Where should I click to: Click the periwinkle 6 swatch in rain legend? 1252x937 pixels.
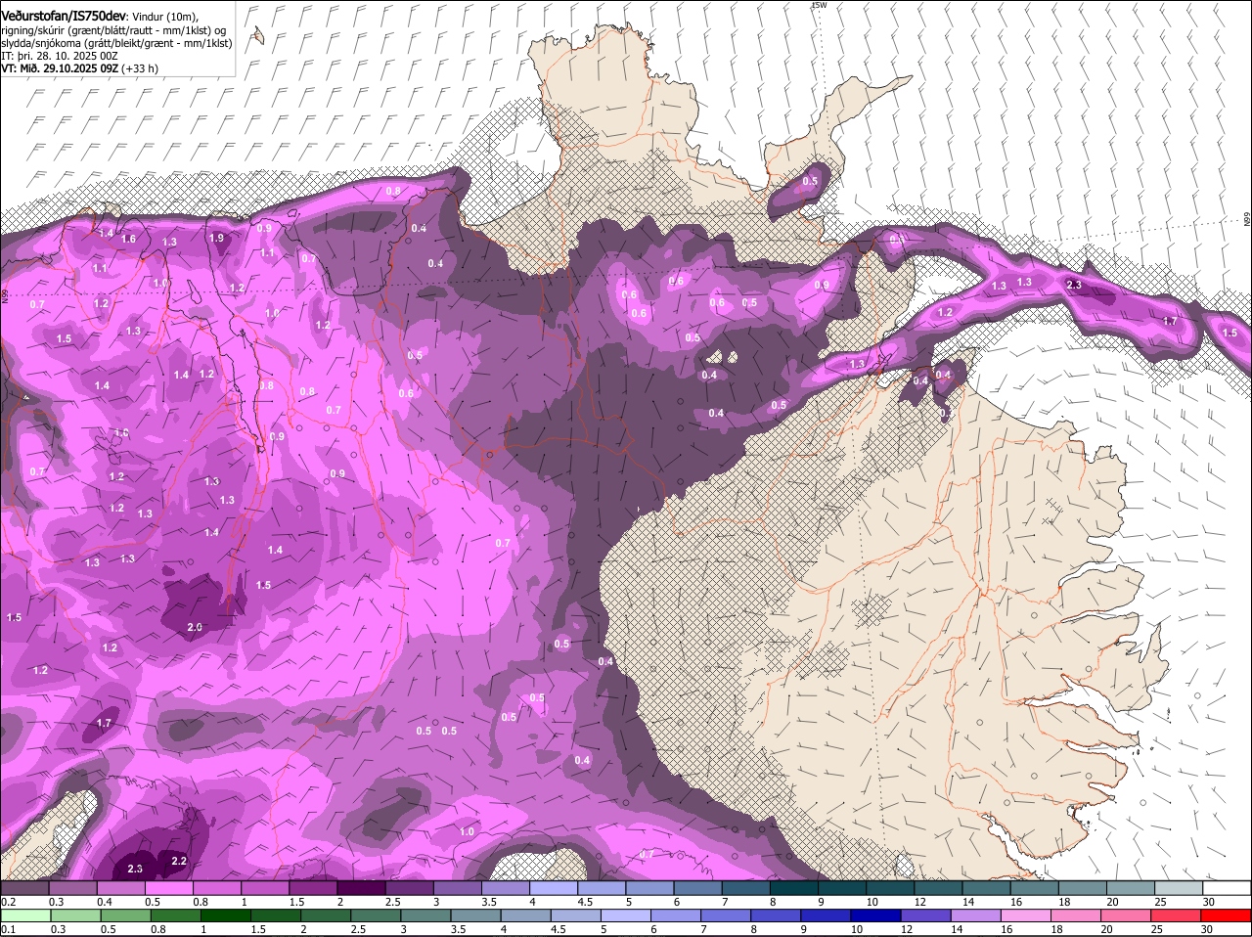[676, 915]
